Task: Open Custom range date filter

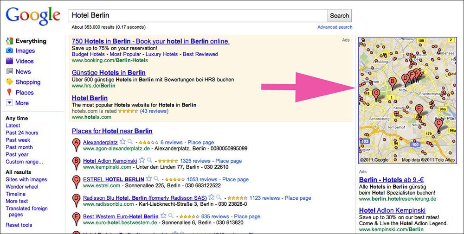Action: (24, 162)
